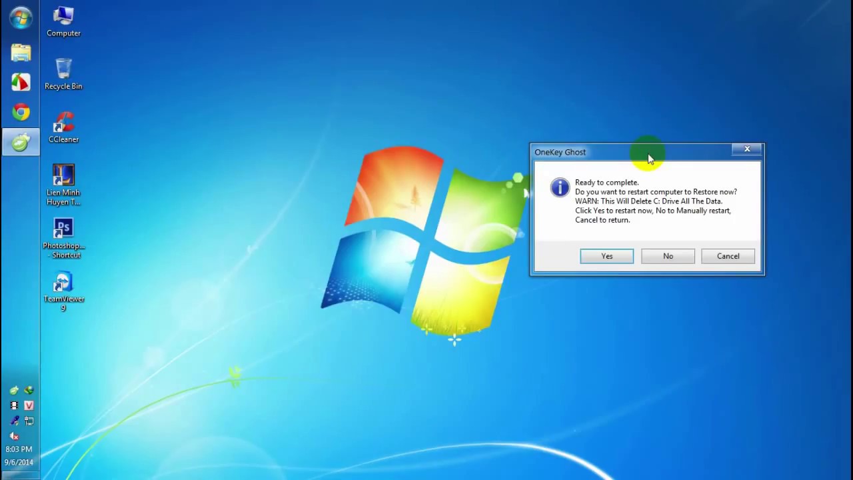Click the network connection tray icon
The image size is (853, 480).
[29, 421]
